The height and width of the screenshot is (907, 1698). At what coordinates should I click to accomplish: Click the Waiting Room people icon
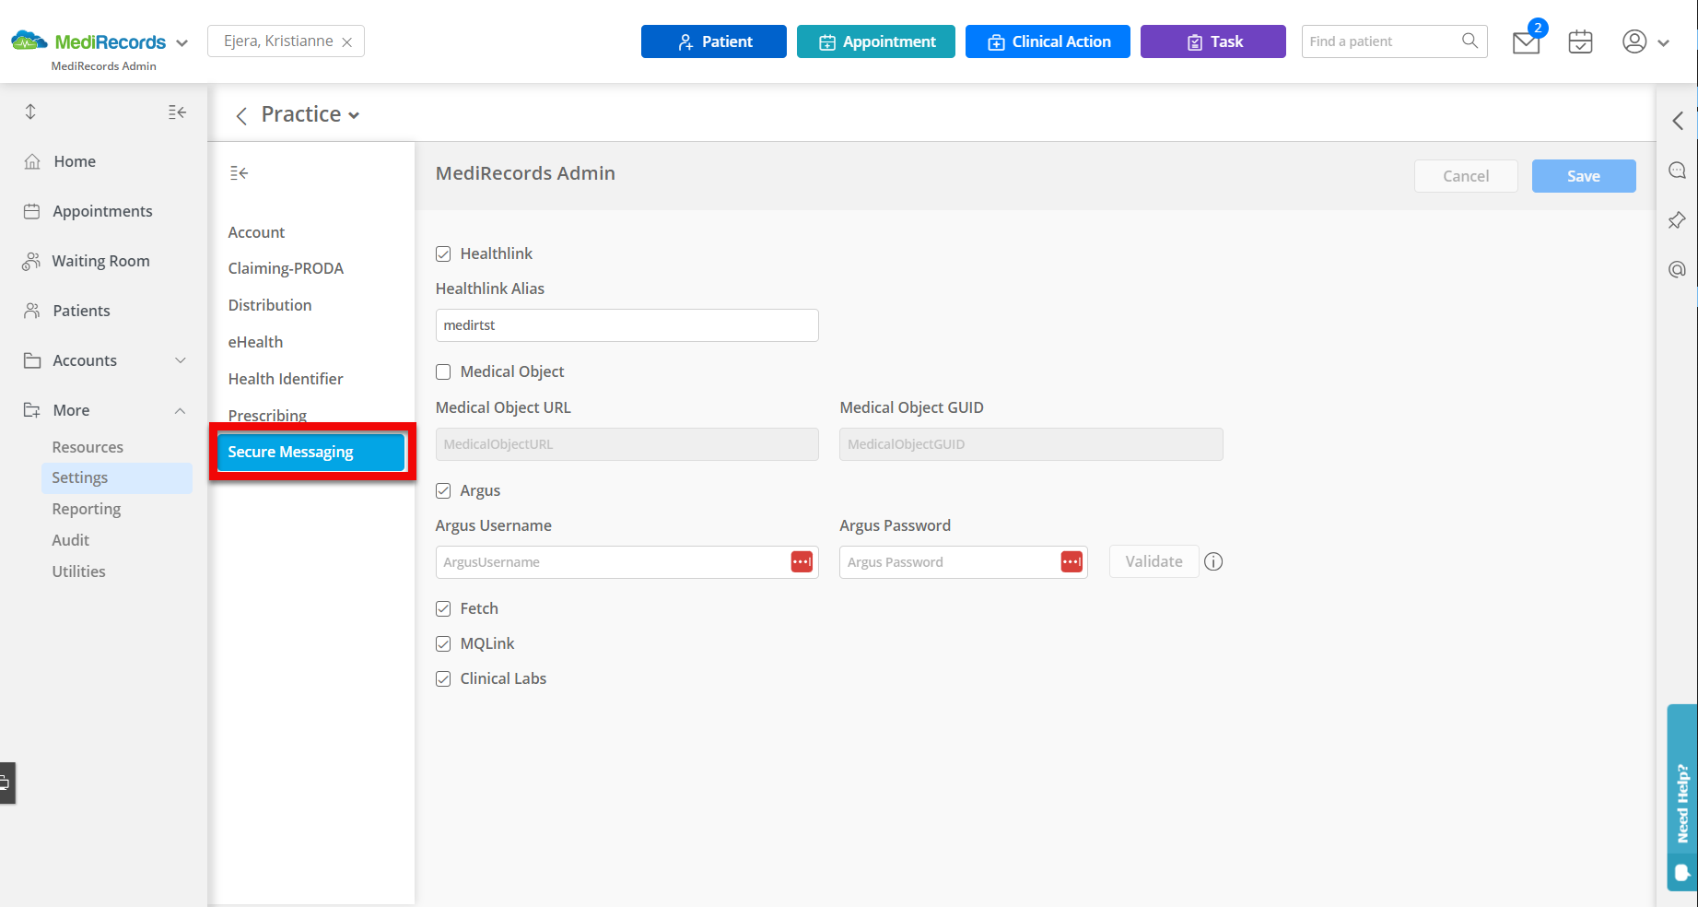coord(31,261)
